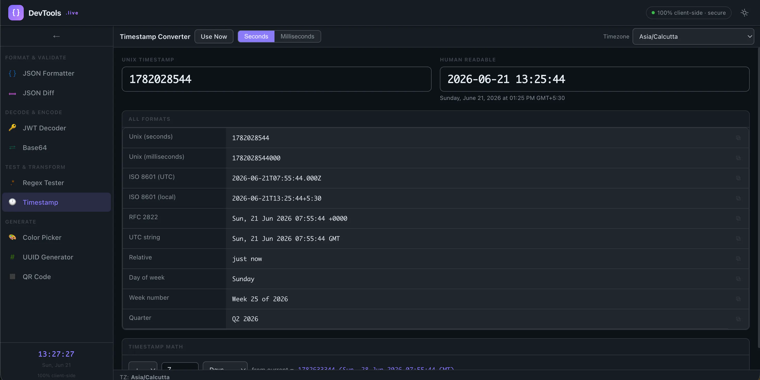This screenshot has height=380, width=760.
Task: Click 'Week 25 of 2026' value
Action: [x=260, y=299]
